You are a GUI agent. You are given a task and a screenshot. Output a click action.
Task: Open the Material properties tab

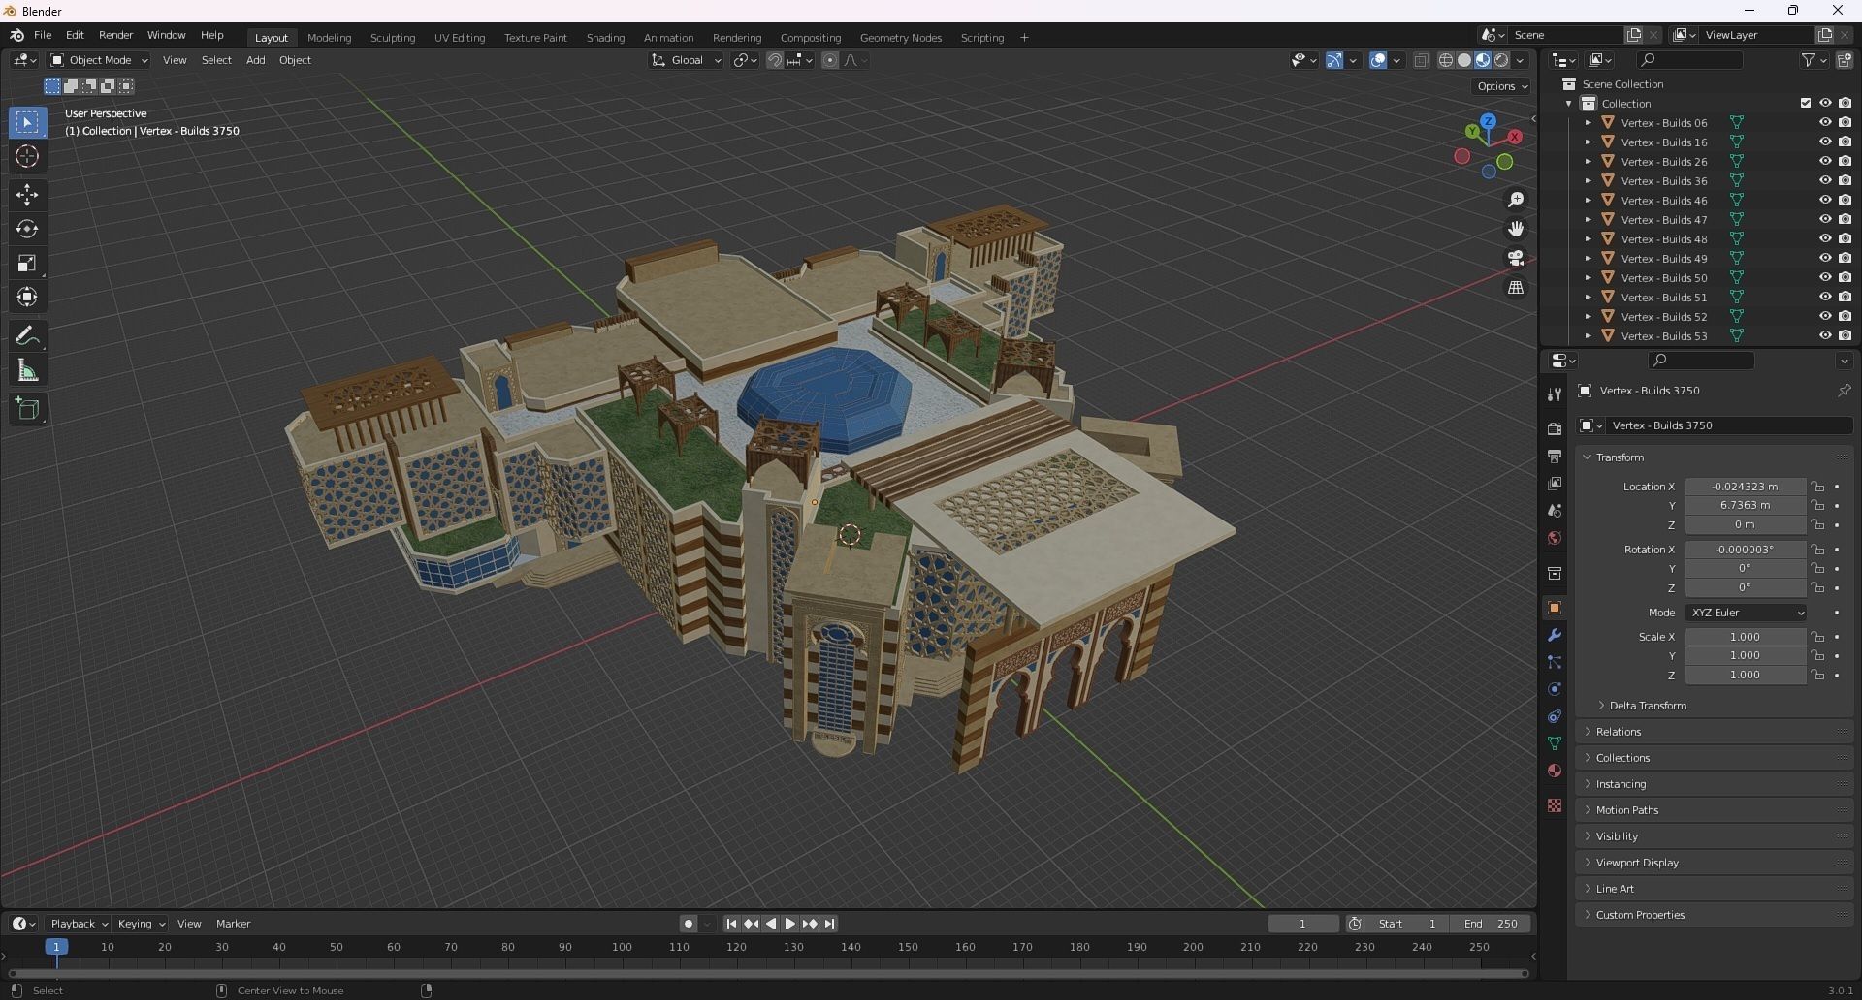point(1555,771)
